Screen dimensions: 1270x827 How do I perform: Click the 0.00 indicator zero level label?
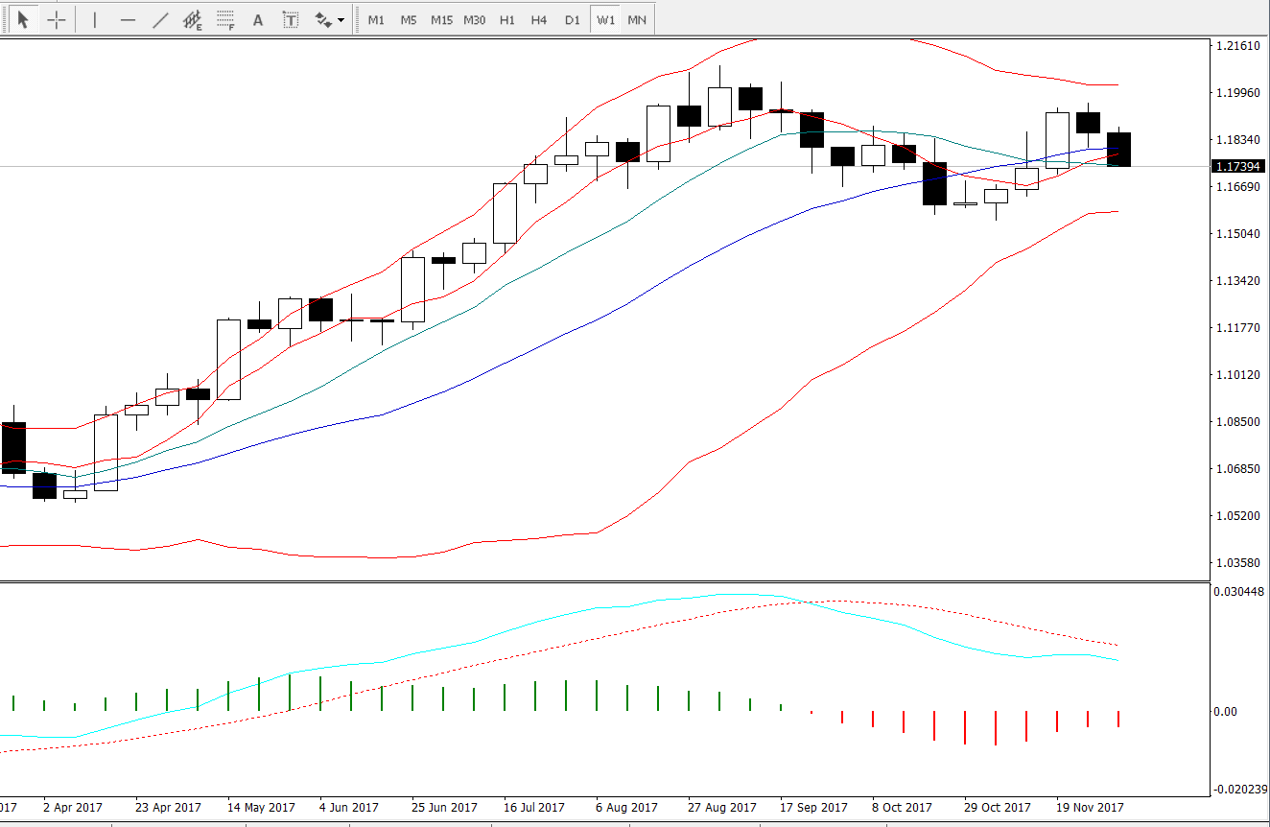[x=1226, y=711]
